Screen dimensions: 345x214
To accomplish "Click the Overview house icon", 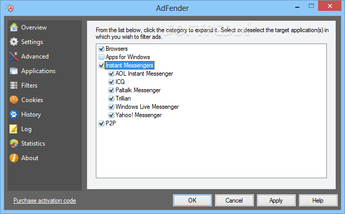I will (x=14, y=27).
